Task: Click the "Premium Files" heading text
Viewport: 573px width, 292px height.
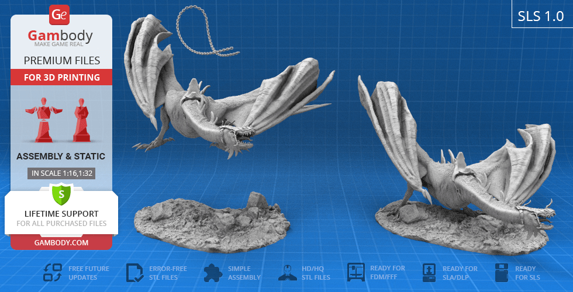Action: coord(61,61)
